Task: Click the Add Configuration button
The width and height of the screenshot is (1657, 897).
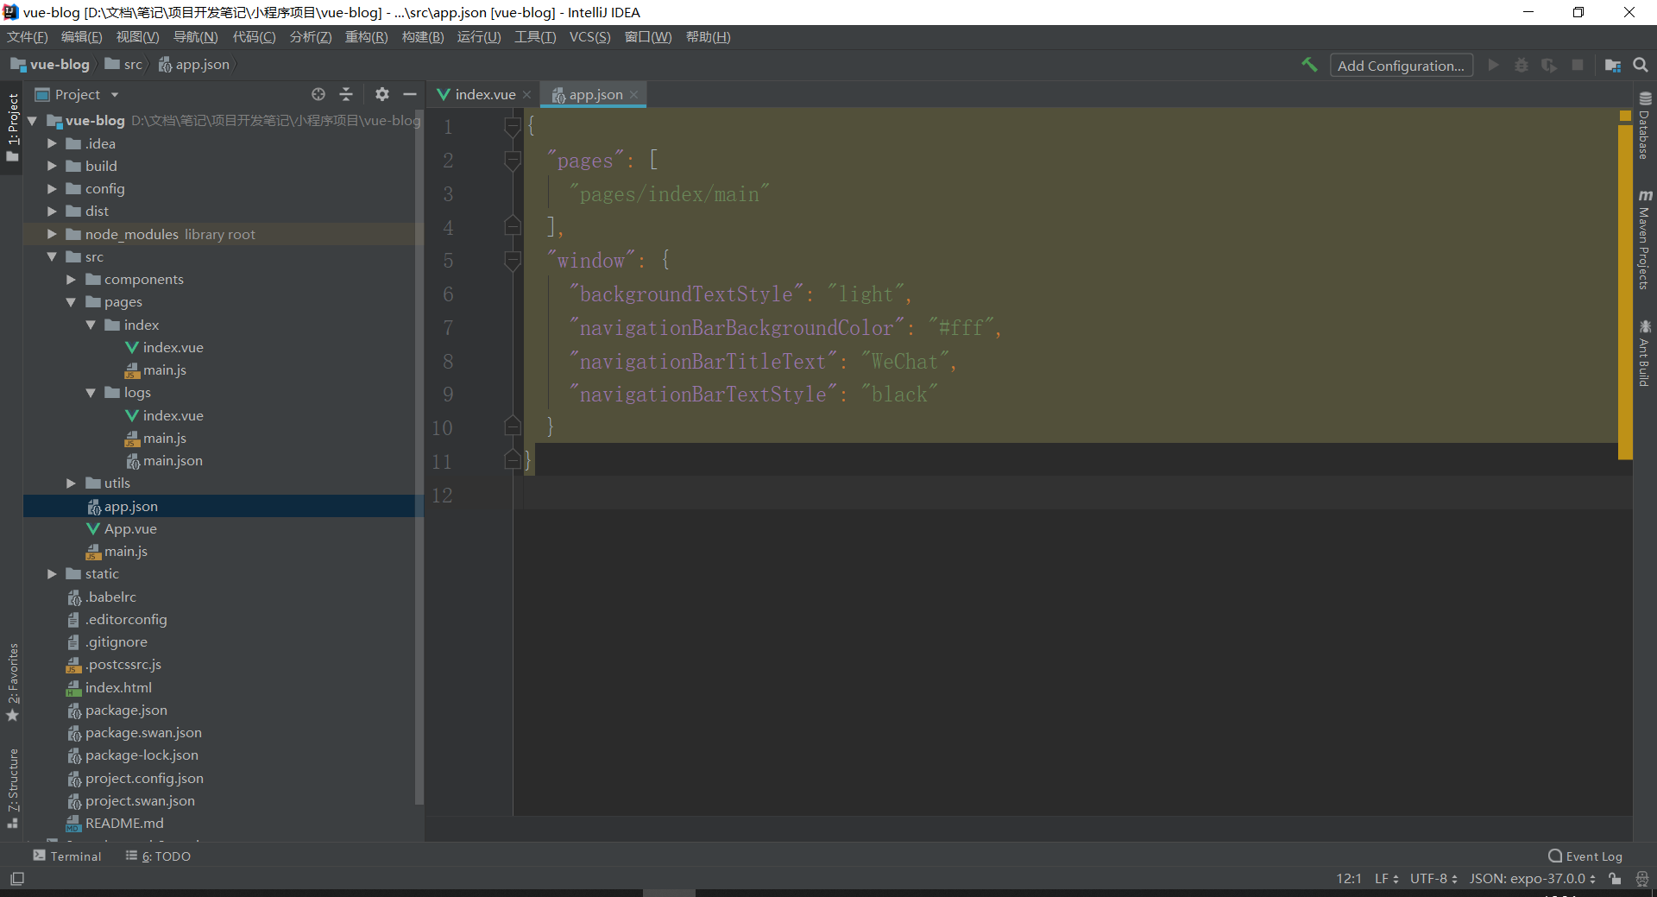Action: 1400,66
